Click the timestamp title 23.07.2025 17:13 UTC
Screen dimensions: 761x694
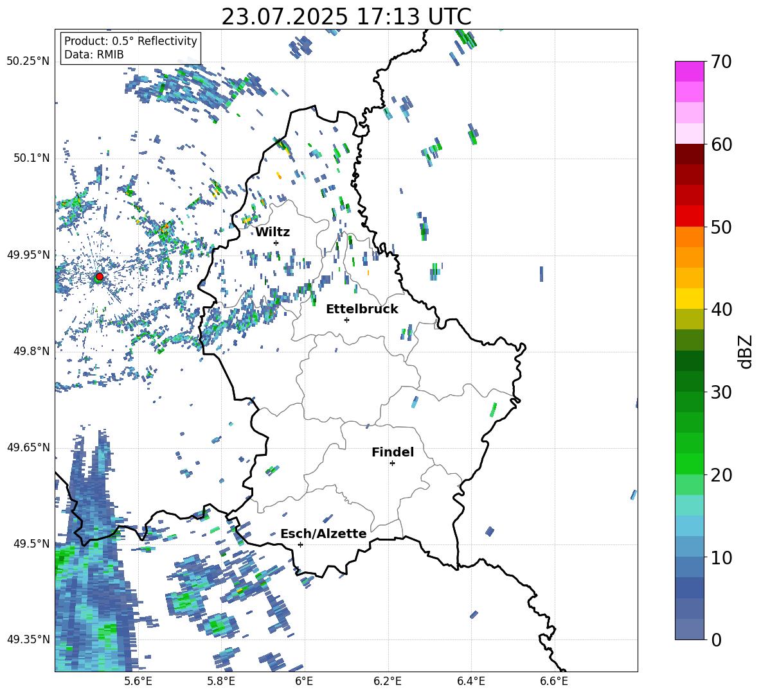click(346, 17)
